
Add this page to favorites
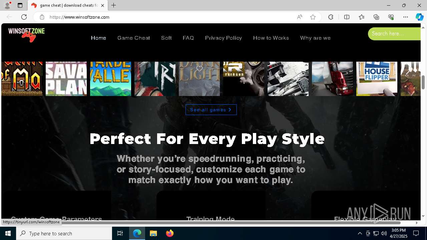click(x=313, y=17)
